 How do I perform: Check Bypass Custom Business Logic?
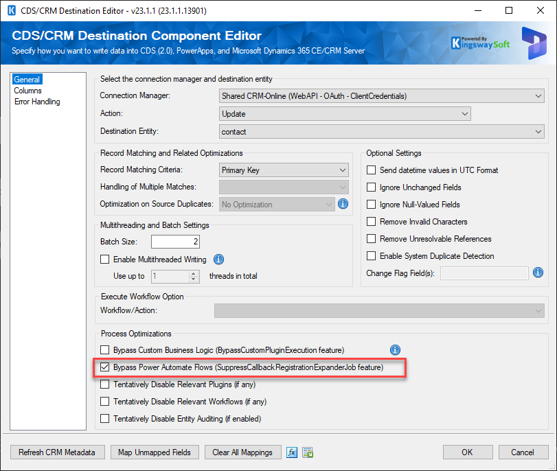click(x=105, y=350)
